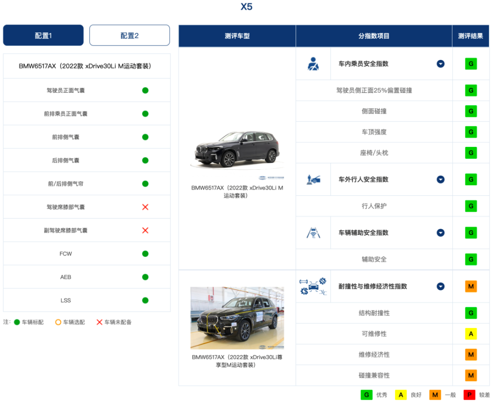Click the occupant safety seatbelt icon
This screenshot has height=404, width=495.
tap(313, 64)
